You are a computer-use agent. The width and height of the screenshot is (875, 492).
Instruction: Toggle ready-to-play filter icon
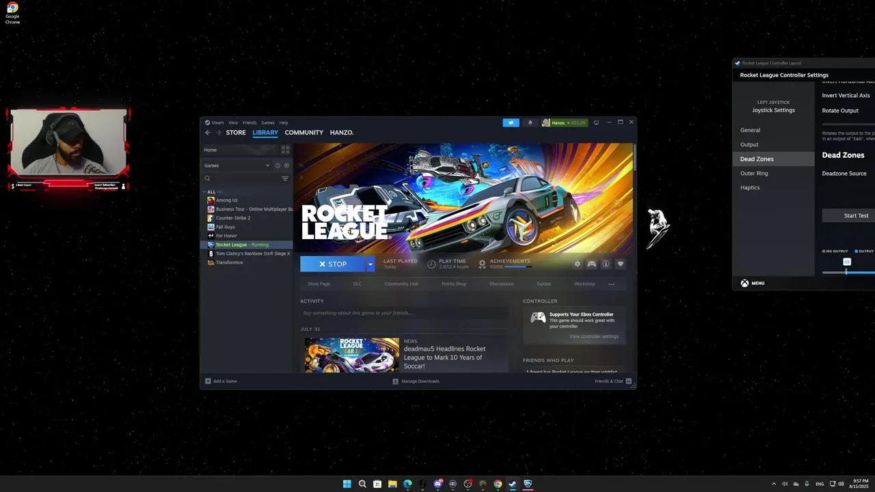(286, 165)
